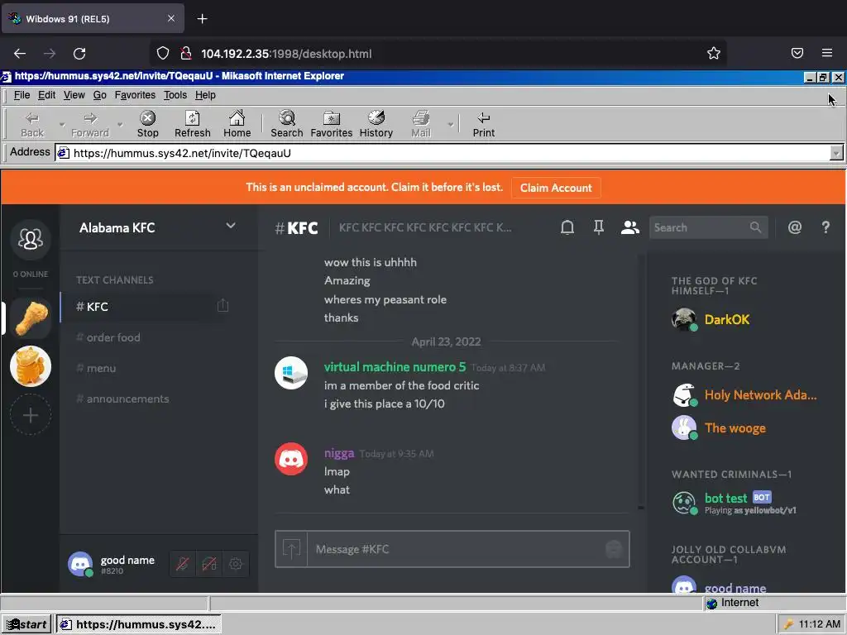Open Holy Network Ada... member profile
Viewport: 847px width, 635px height.
pyautogui.click(x=745, y=395)
